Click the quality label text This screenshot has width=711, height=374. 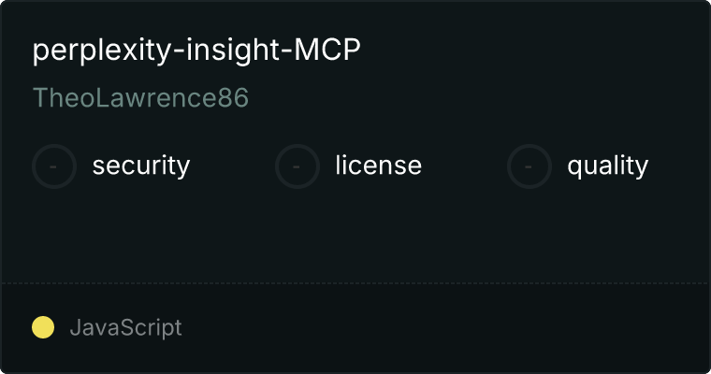coord(607,165)
